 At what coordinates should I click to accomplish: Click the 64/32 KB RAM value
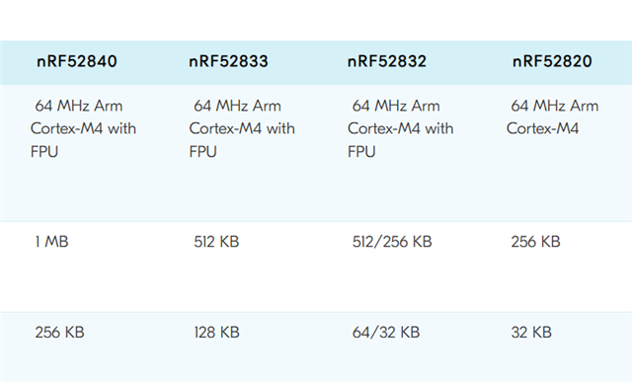(x=386, y=333)
